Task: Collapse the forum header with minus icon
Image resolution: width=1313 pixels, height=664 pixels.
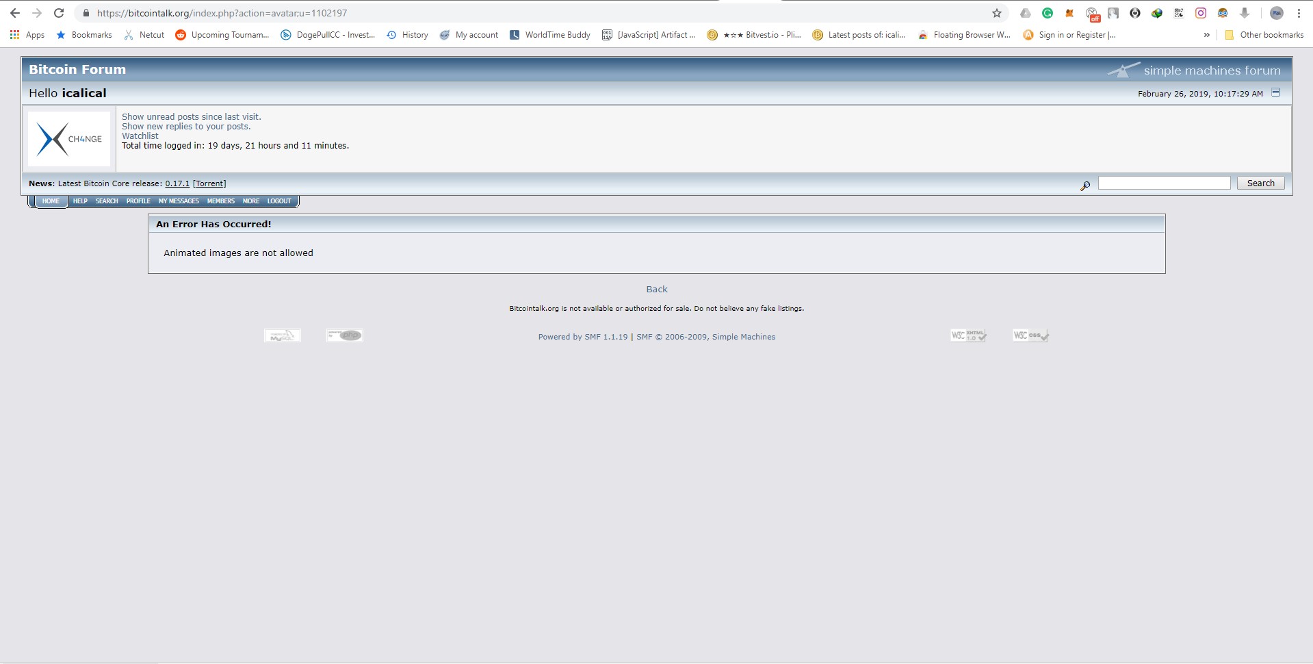Action: [1275, 92]
